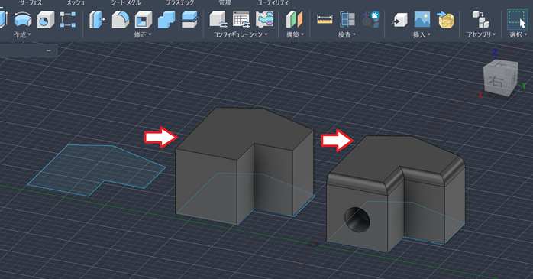This screenshot has height=279, width=533.
Task: Click the Insert Canvas image icon
Action: tap(422, 19)
